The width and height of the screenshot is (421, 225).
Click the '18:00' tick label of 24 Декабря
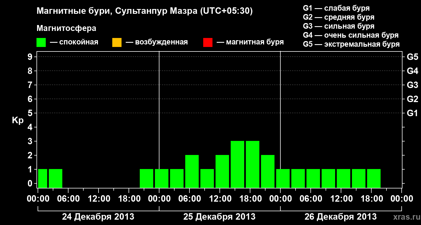click(129, 199)
